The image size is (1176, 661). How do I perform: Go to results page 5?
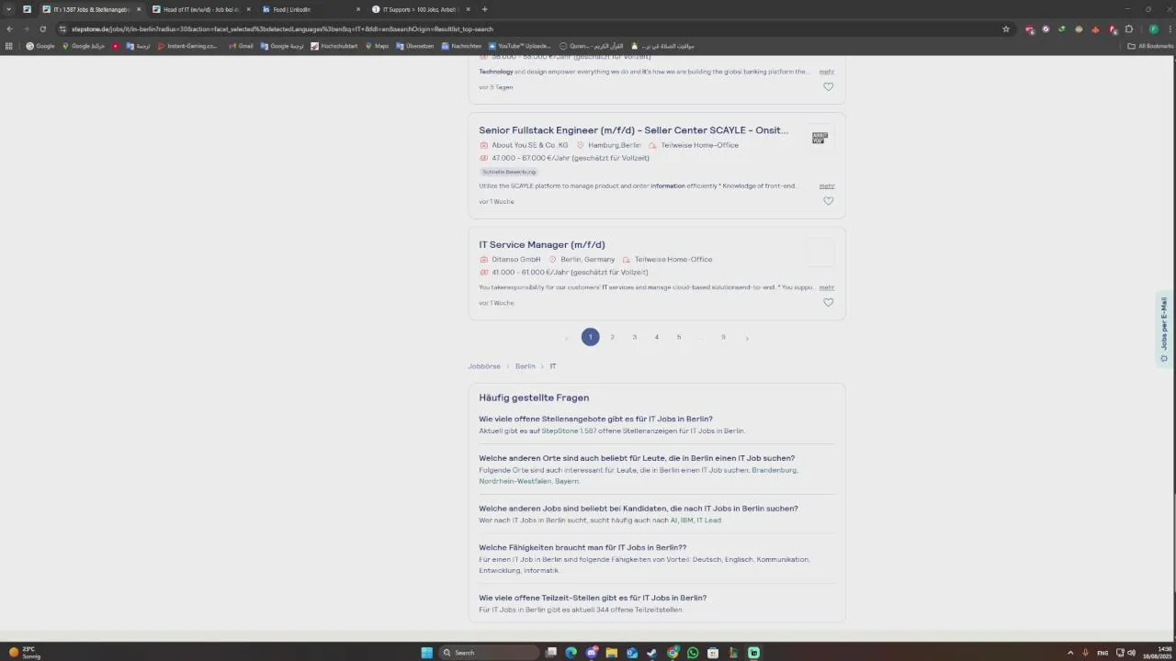pos(679,337)
